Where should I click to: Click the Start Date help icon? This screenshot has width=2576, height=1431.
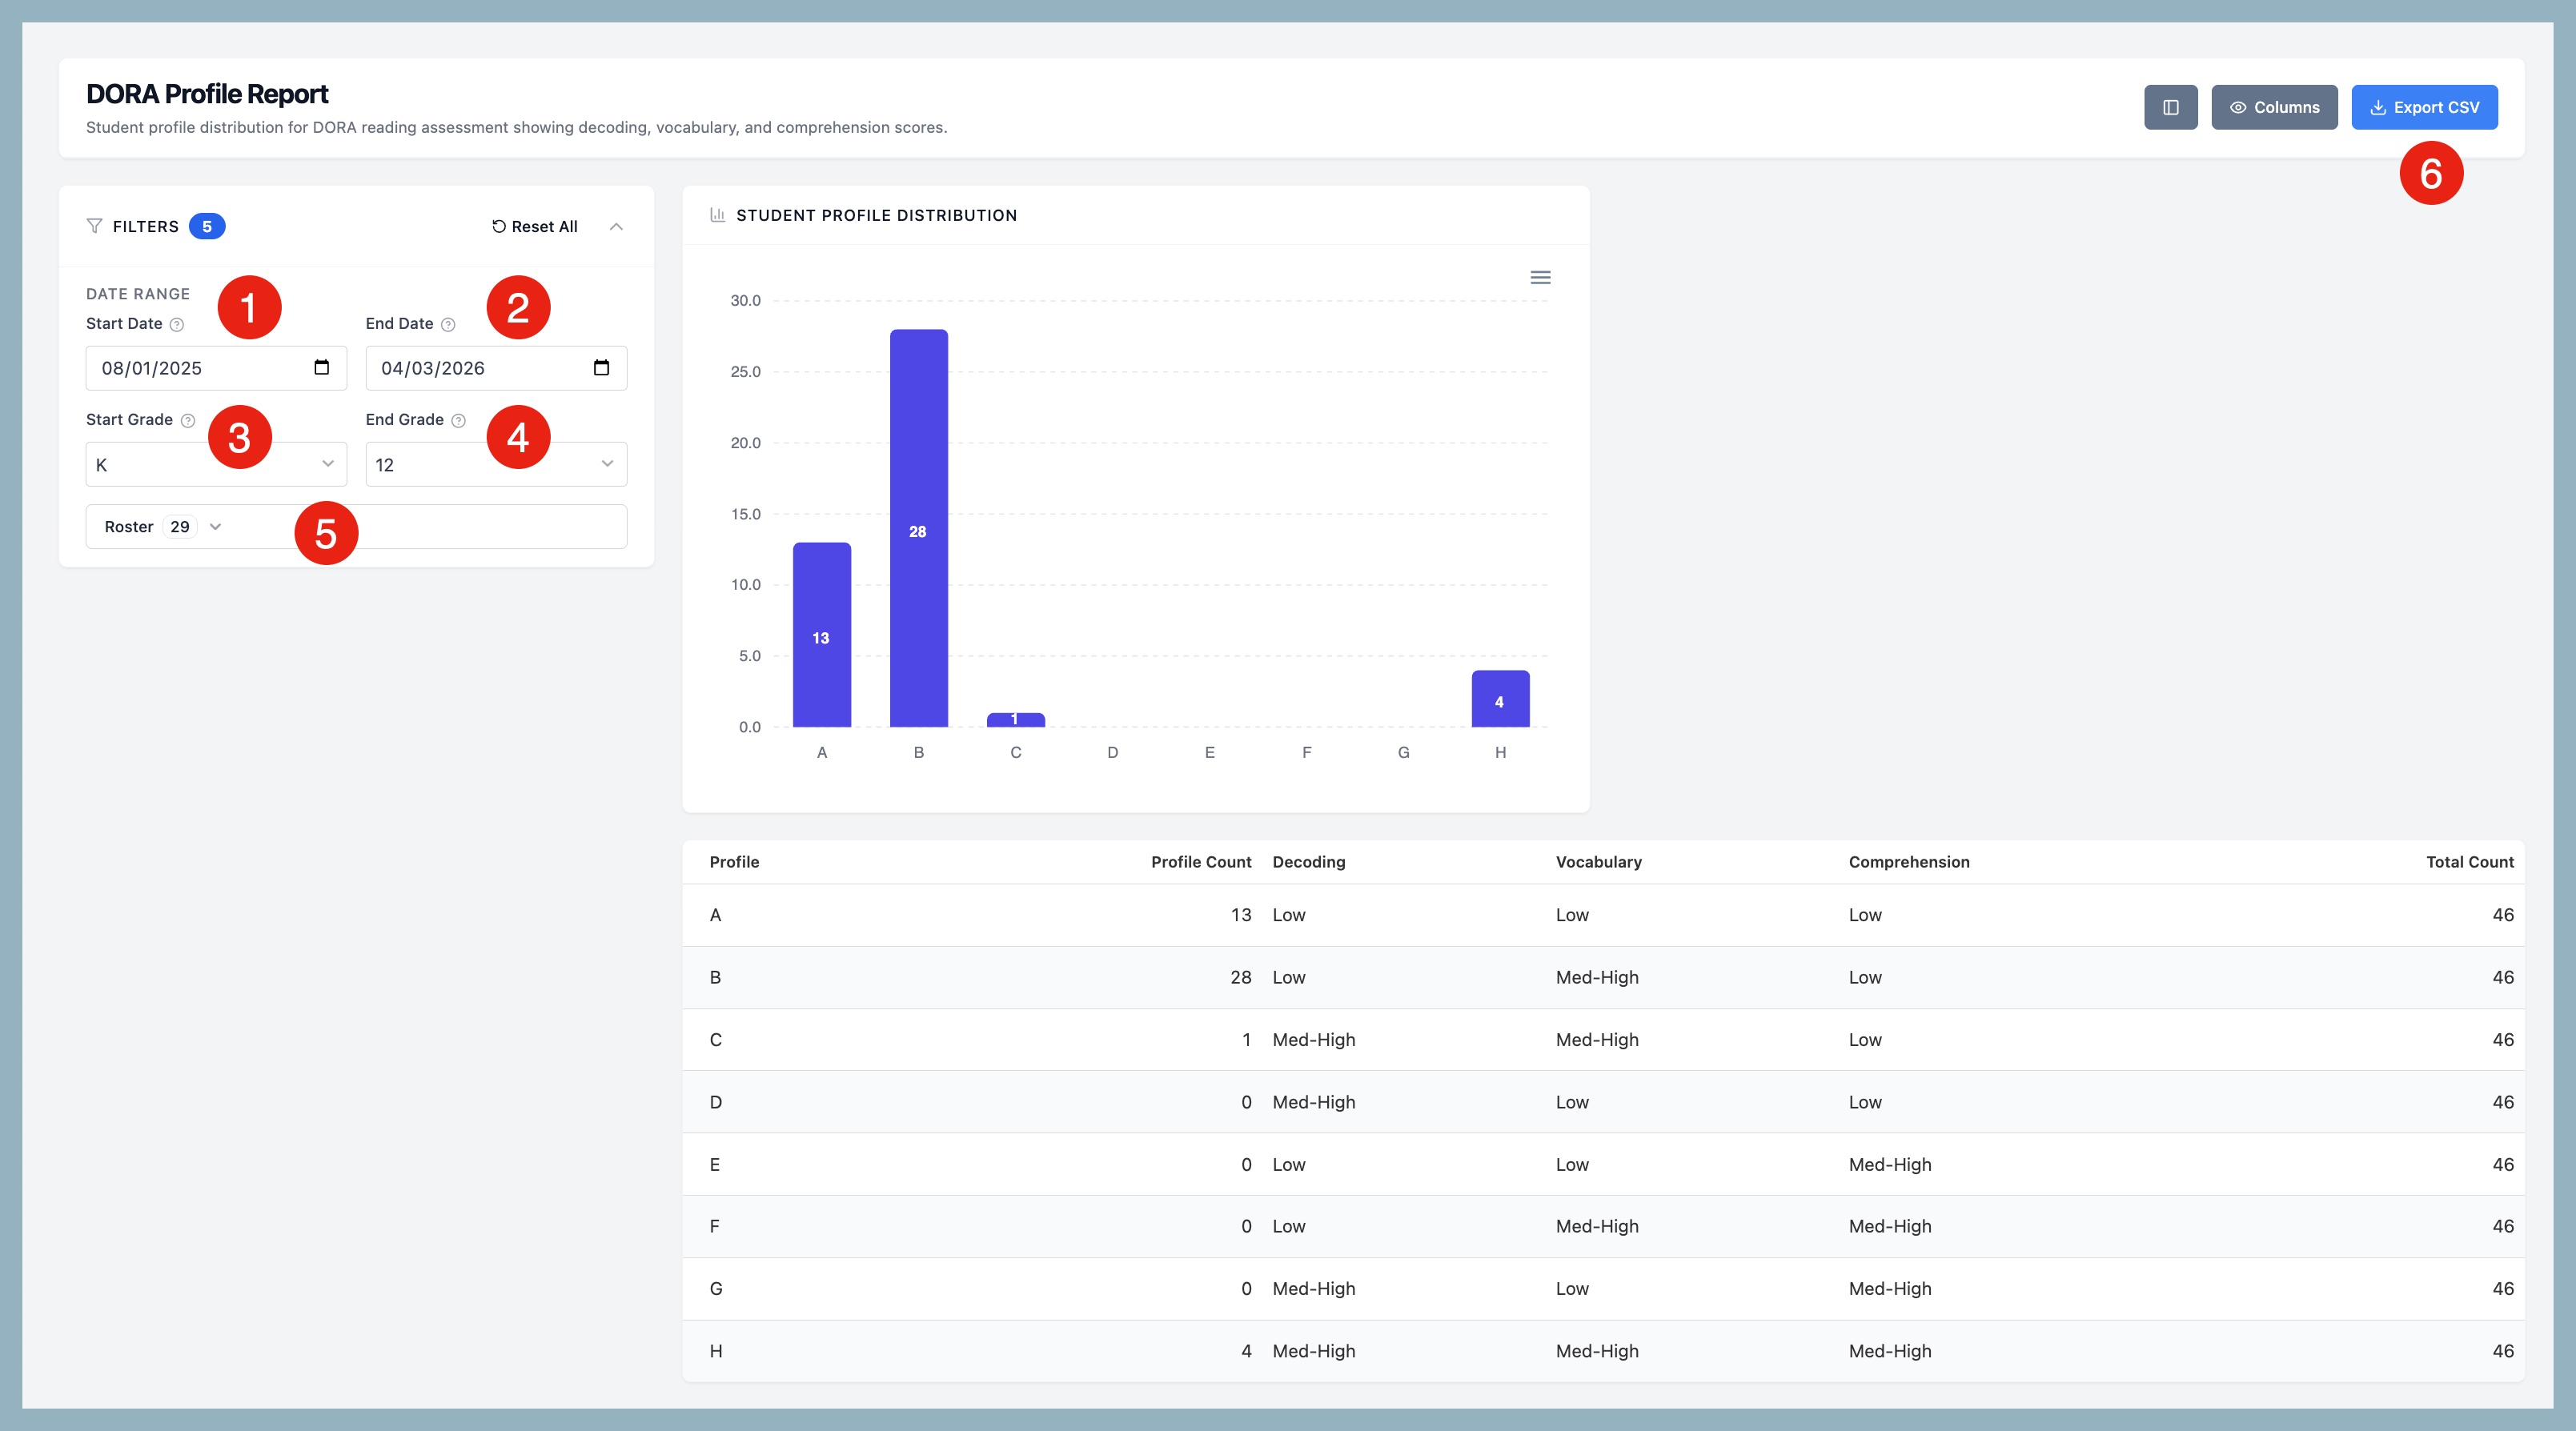[177, 324]
